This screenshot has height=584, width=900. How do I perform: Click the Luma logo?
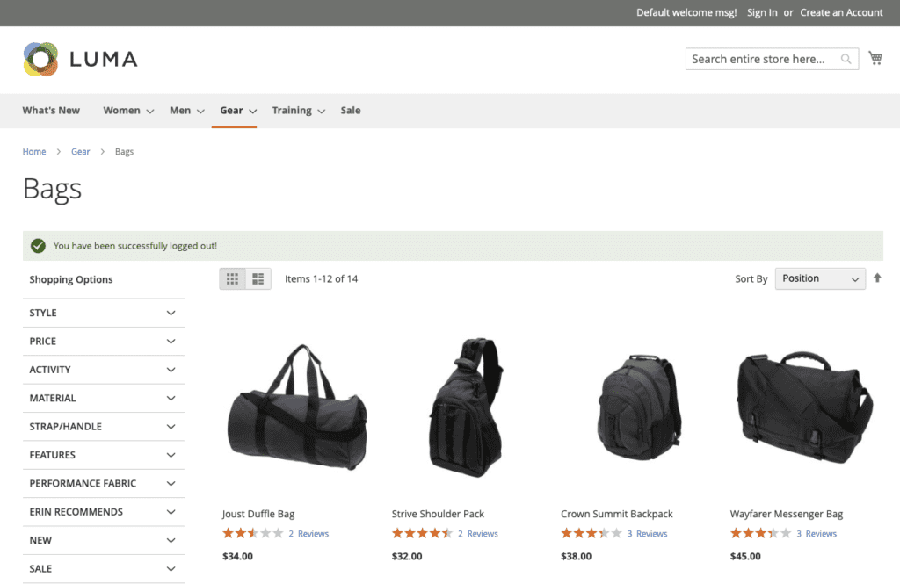(x=80, y=59)
